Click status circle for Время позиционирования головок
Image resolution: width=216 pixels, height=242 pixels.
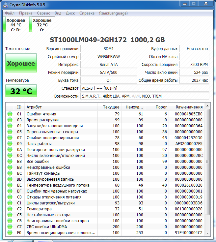[x=10, y=232]
